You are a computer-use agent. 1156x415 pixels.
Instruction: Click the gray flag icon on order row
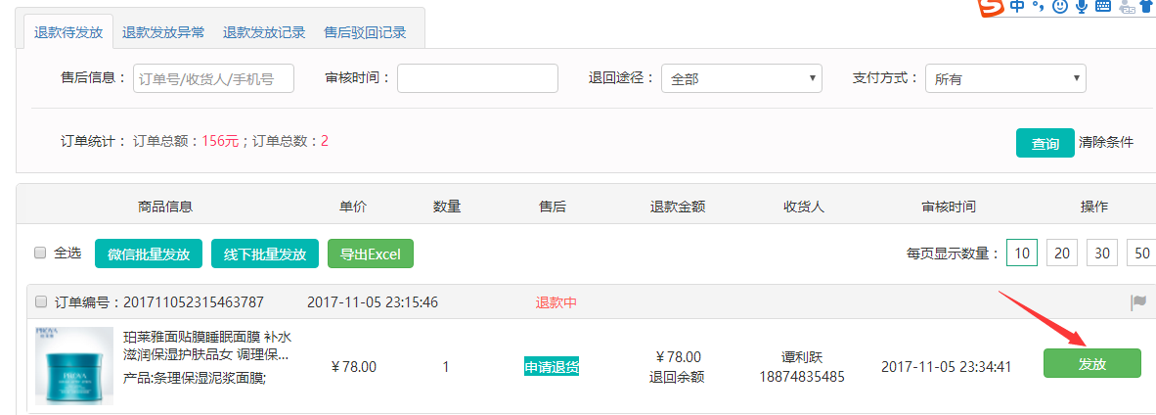[1137, 302]
